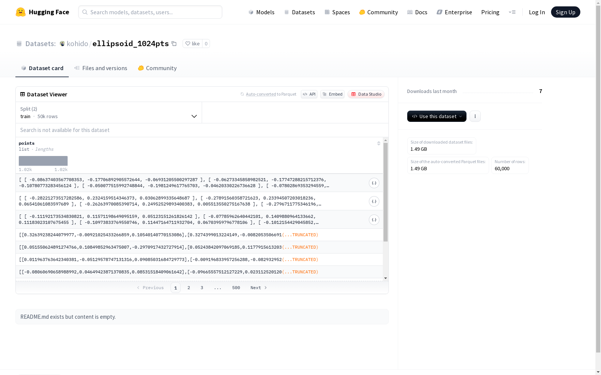Go to viewer page 2
The width and height of the screenshot is (601, 375).
tap(189, 288)
